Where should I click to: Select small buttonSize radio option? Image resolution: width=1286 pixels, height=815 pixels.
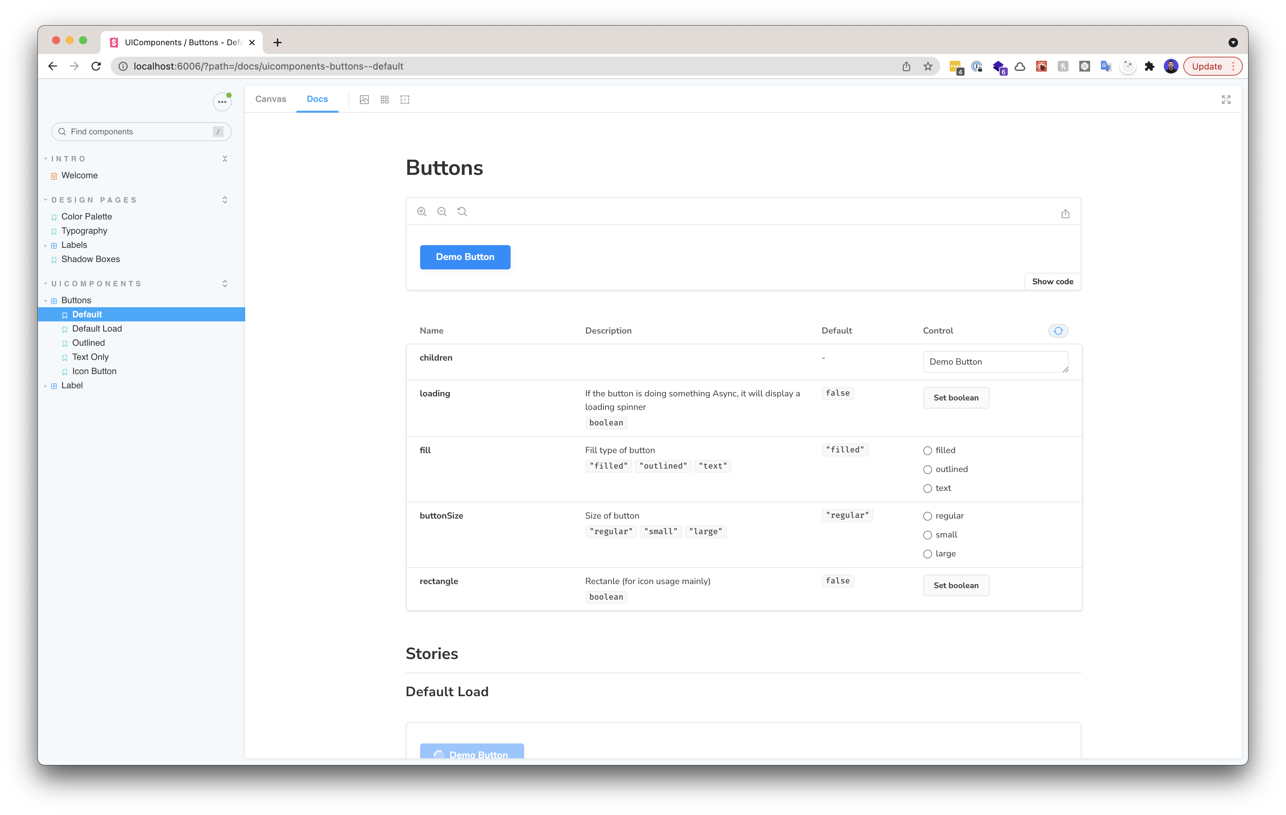(x=928, y=535)
